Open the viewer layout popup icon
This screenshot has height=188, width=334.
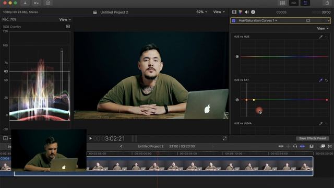pos(7,138)
